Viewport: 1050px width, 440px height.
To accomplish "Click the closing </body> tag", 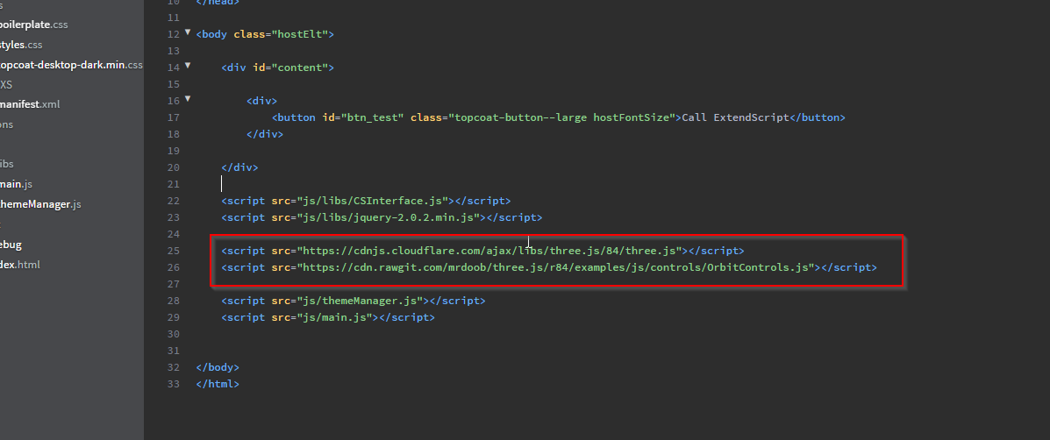I will 218,367.
